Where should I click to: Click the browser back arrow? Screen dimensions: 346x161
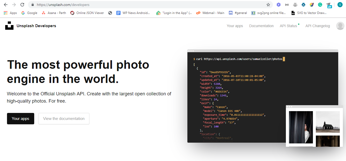[5, 5]
